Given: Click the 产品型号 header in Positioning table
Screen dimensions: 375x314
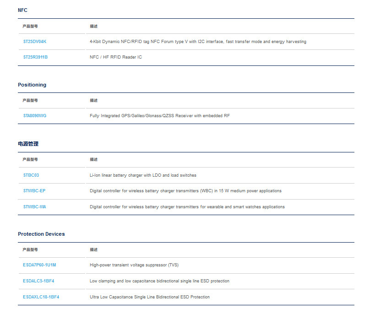Looking at the screenshot, I should pos(30,100).
